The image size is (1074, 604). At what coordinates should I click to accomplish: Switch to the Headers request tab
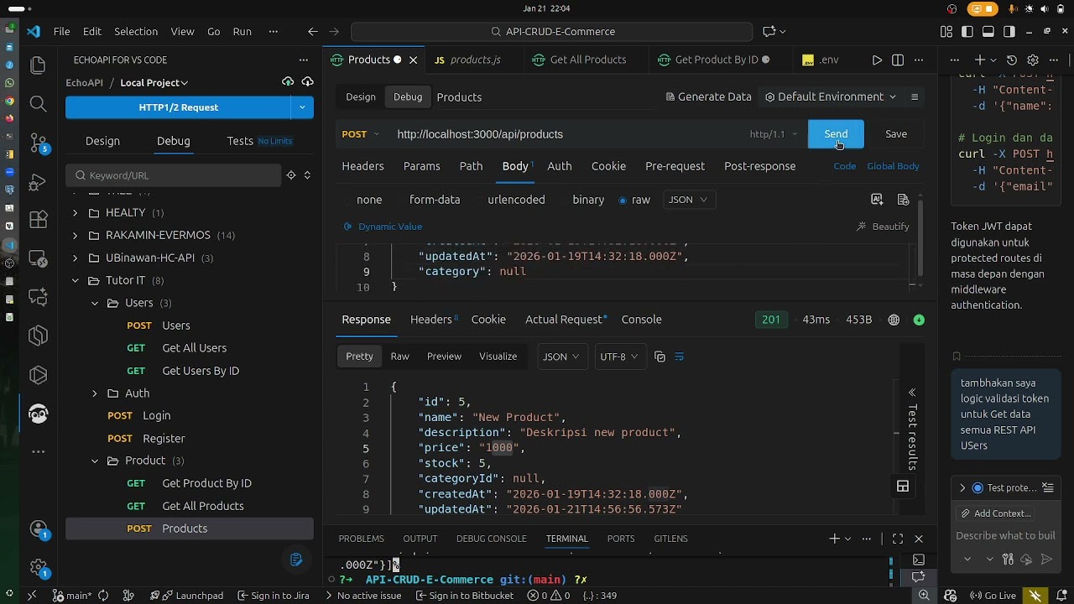point(362,166)
